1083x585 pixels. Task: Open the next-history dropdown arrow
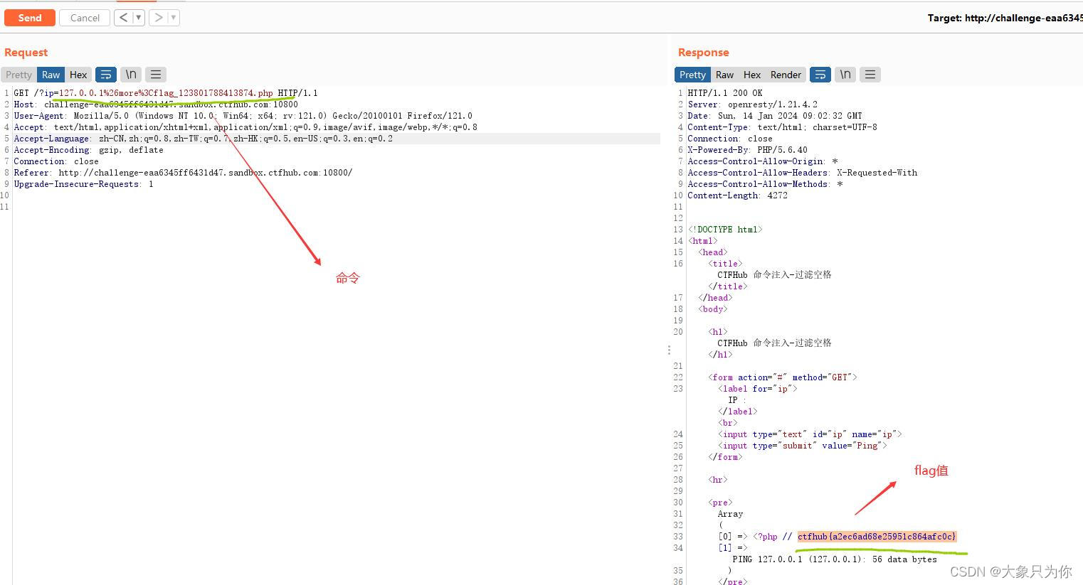click(x=174, y=18)
